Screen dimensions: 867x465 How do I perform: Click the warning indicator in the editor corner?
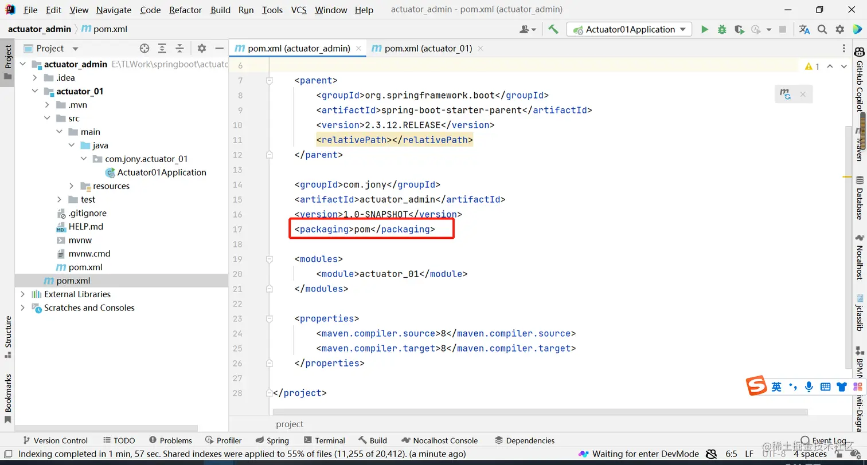[x=813, y=66]
